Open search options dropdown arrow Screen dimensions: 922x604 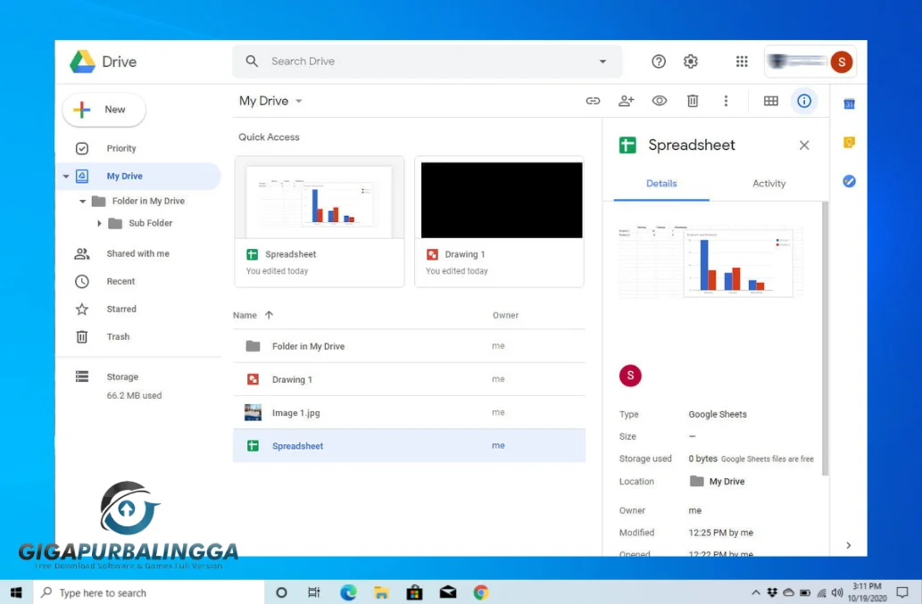pos(602,61)
